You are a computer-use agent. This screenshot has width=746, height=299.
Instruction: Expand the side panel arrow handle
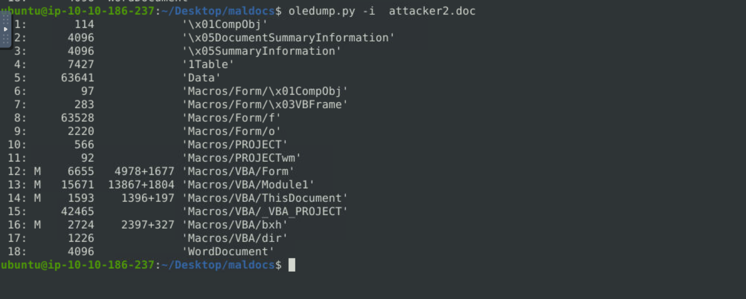click(x=5, y=29)
